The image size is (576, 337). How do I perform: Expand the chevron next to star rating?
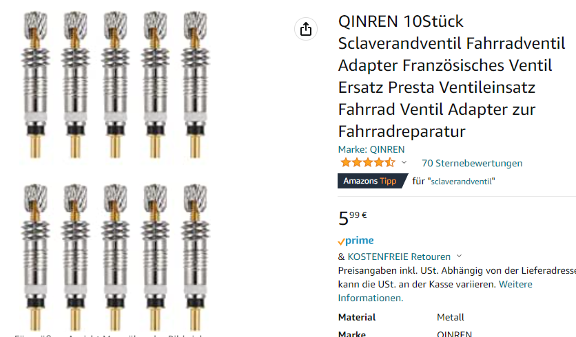pos(404,162)
